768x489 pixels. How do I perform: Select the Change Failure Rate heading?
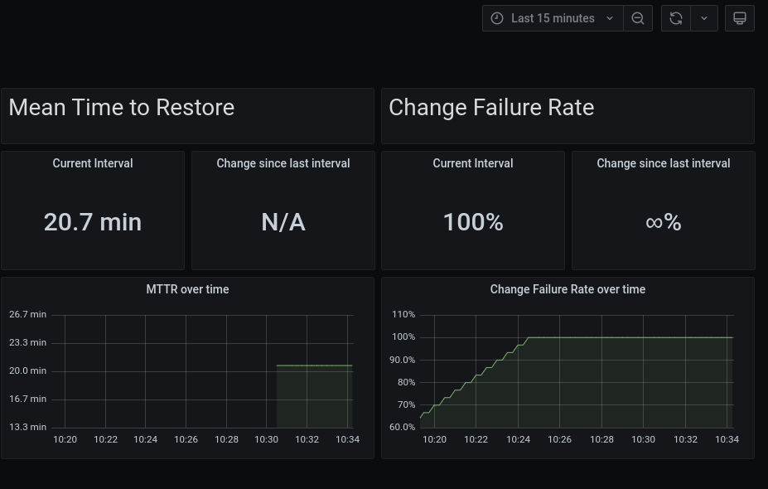click(491, 108)
